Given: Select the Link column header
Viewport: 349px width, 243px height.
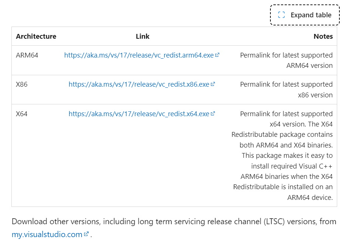Looking at the screenshot, I should tap(143, 36).
